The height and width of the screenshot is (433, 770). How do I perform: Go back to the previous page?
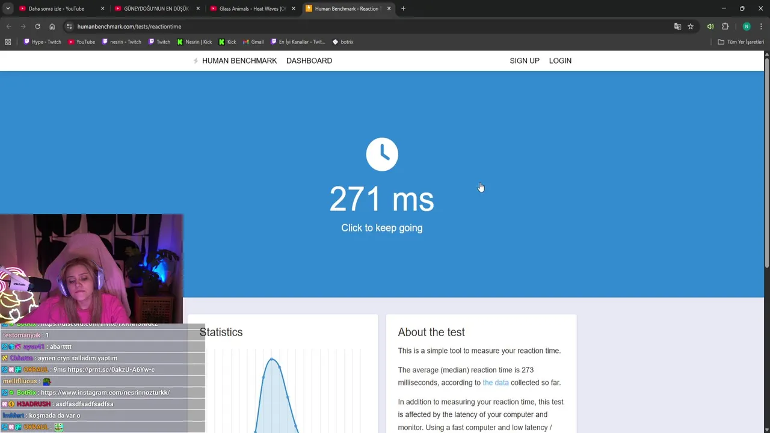coord(8,26)
